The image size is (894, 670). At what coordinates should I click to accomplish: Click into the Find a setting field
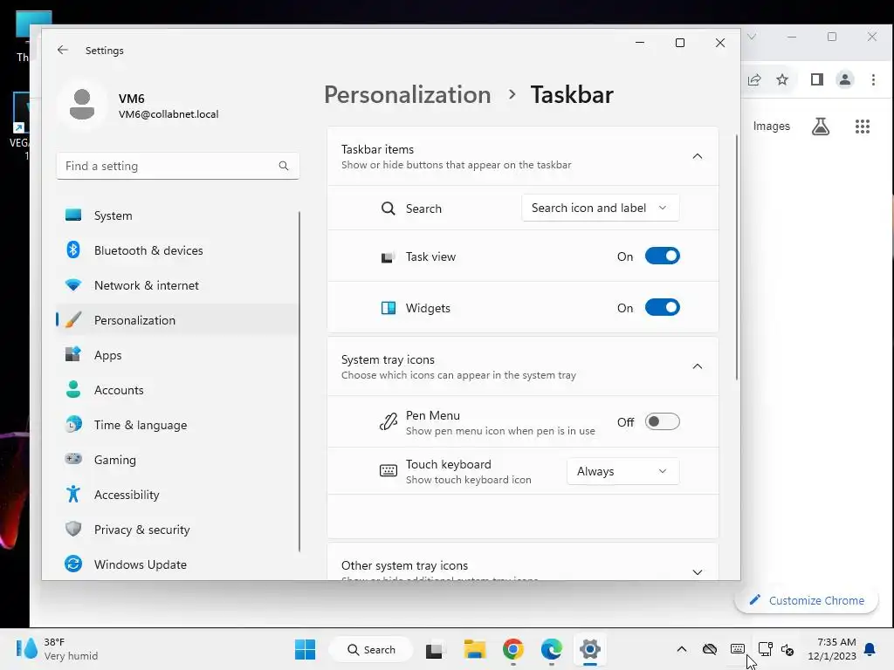point(177,166)
